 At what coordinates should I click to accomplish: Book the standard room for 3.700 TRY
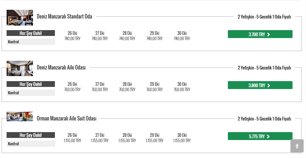(x=260, y=34)
